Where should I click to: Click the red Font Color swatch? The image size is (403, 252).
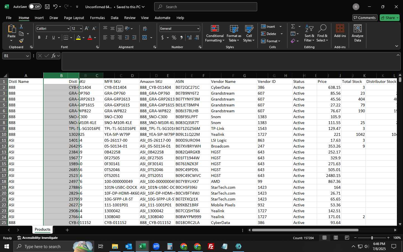90,38
